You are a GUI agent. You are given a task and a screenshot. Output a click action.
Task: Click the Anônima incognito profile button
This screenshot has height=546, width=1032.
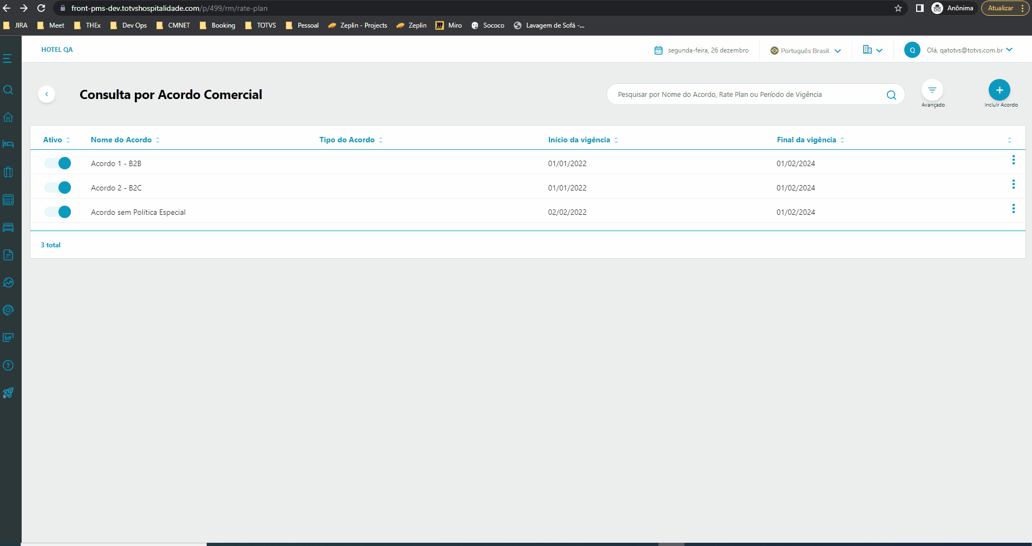point(953,8)
